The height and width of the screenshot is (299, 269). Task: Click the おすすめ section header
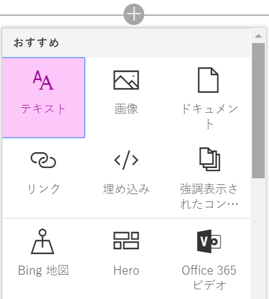coord(36,42)
